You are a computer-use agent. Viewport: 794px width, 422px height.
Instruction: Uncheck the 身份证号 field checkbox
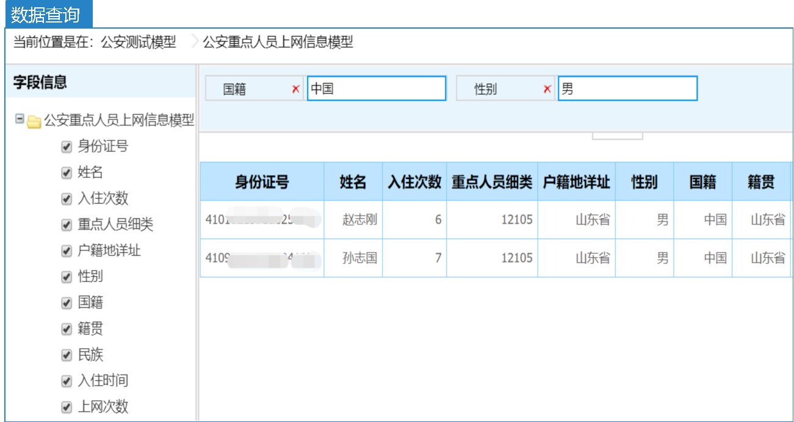67,147
